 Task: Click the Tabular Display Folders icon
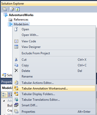pos(16,94)
